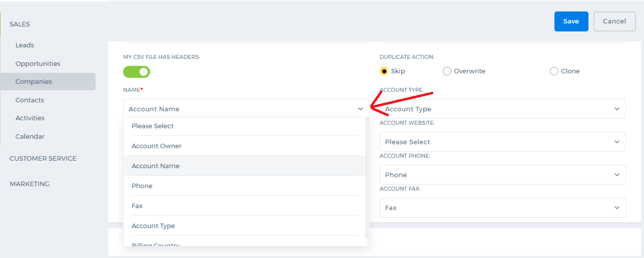Image resolution: width=644 pixels, height=258 pixels.
Task: Click the Account Fax chevron icon
Action: pyautogui.click(x=616, y=208)
